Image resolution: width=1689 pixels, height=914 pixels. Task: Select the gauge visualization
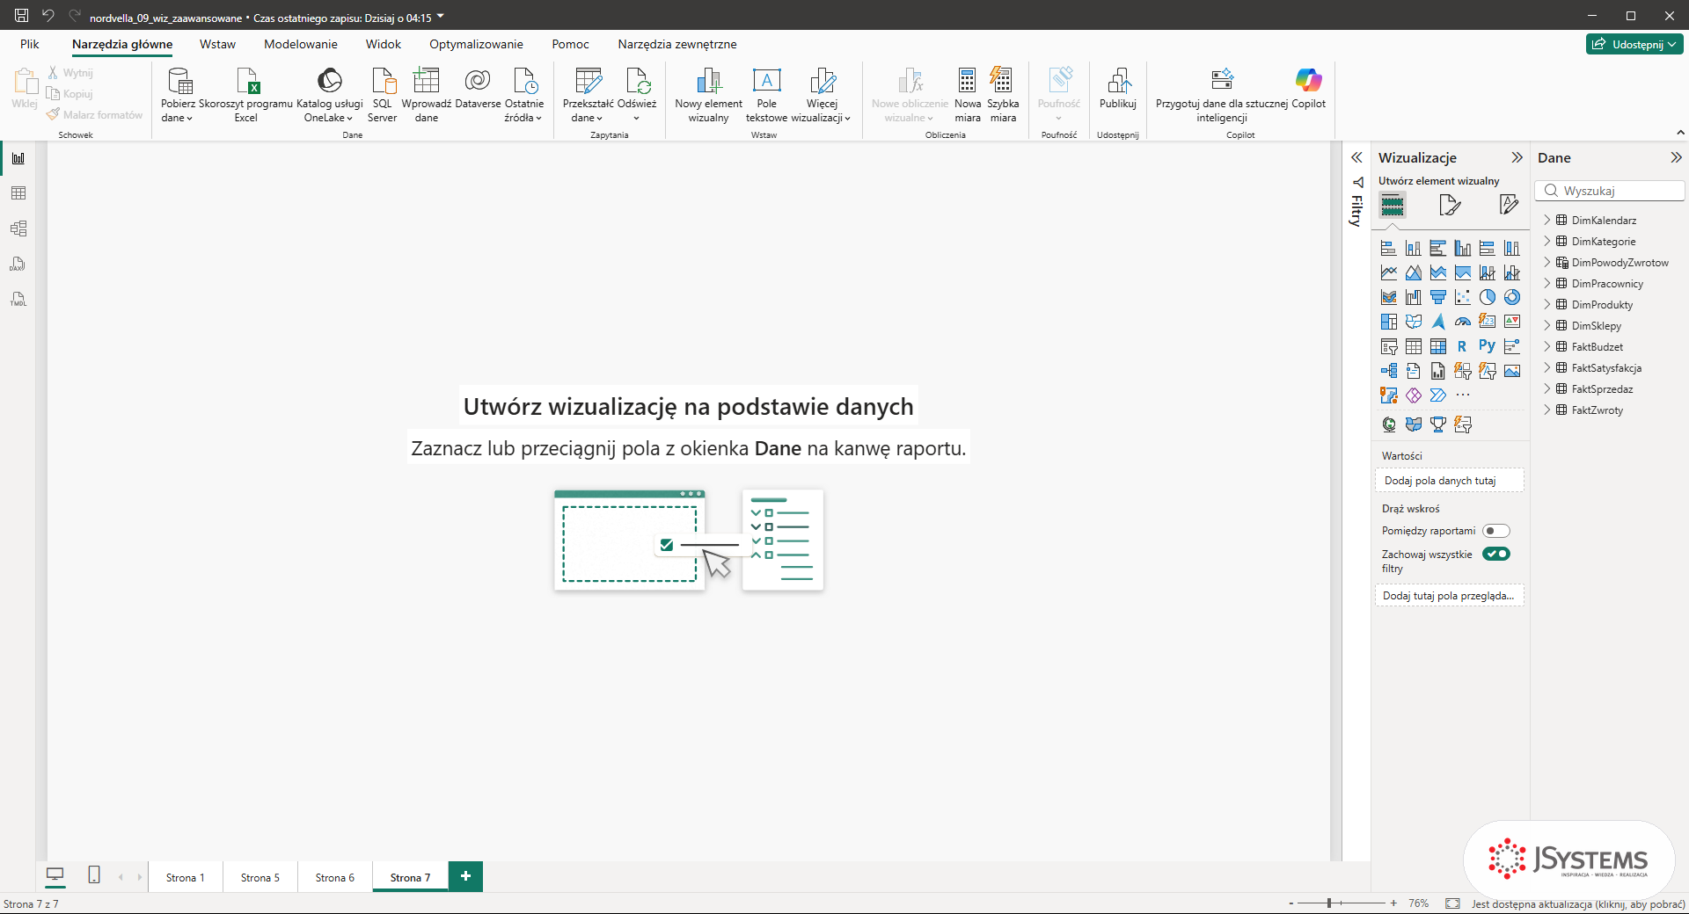(x=1463, y=322)
